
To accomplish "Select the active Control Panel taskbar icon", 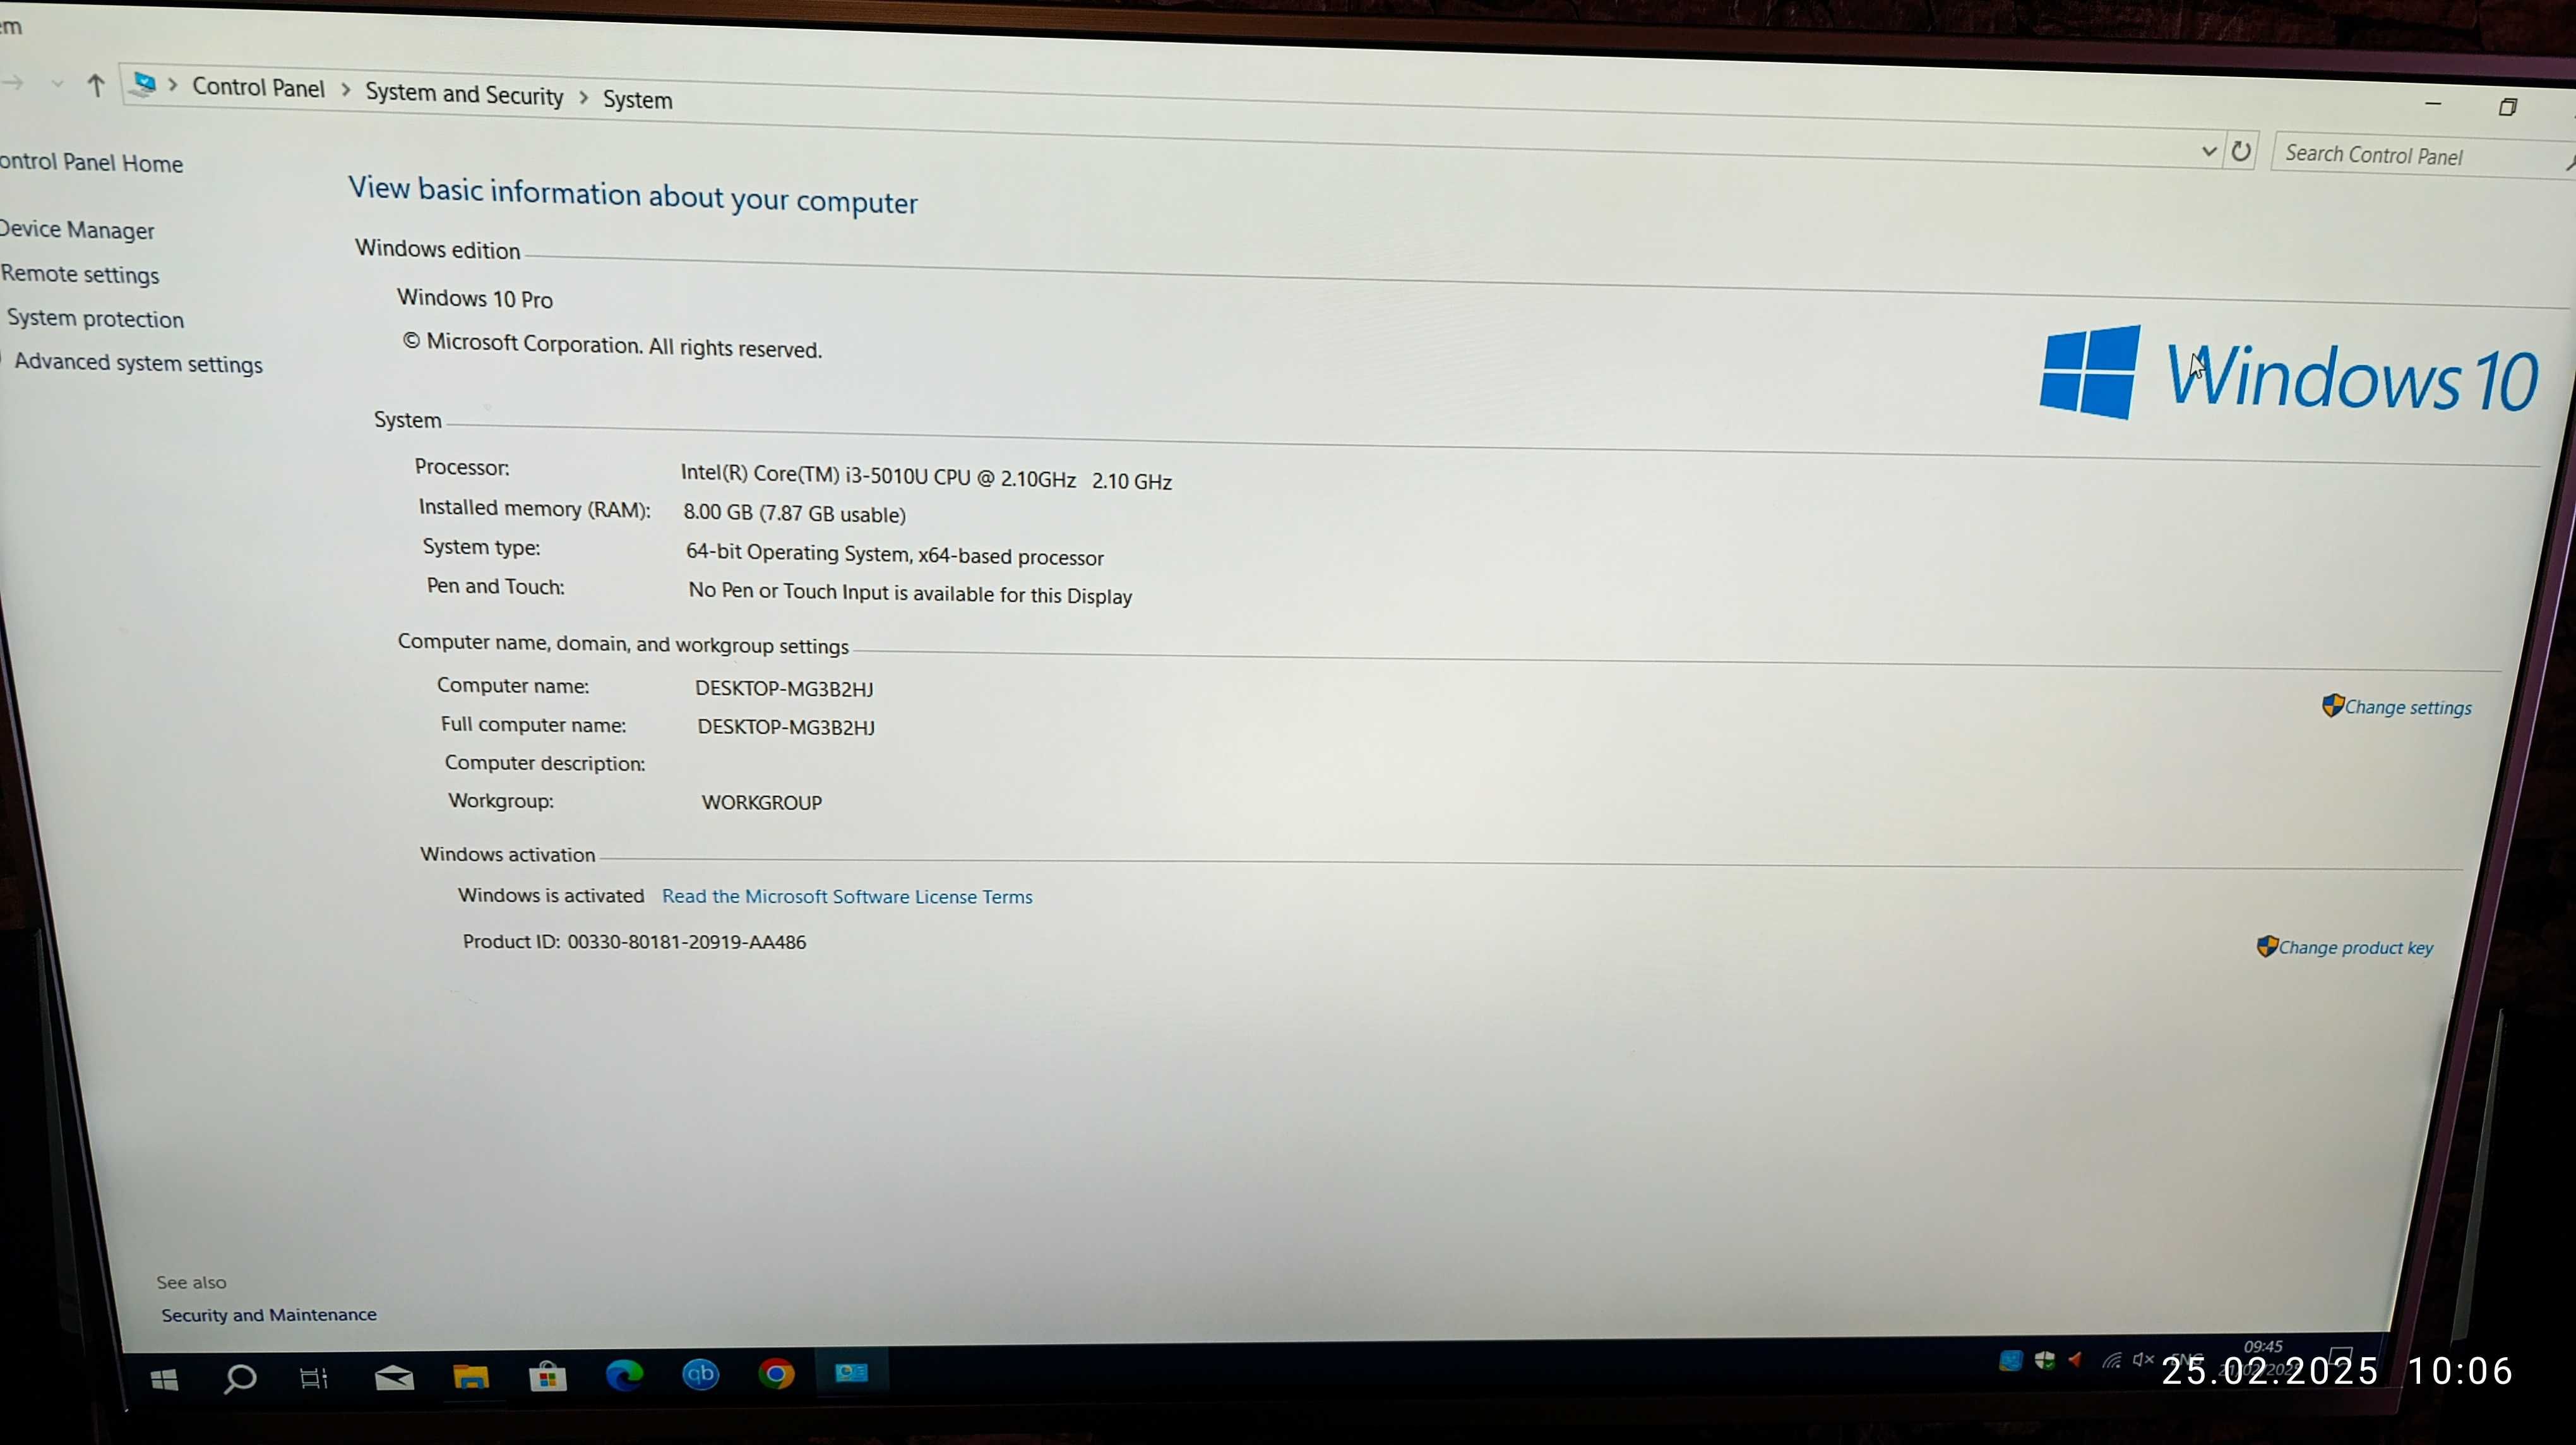I will point(851,1372).
